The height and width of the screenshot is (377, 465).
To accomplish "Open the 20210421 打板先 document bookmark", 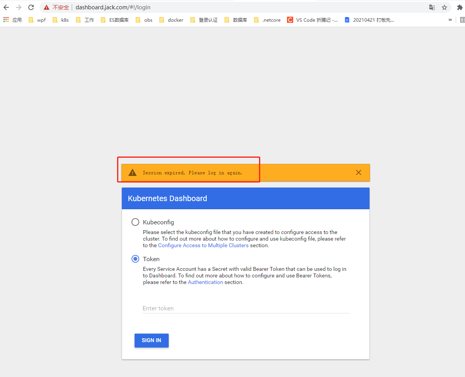I will click(369, 20).
